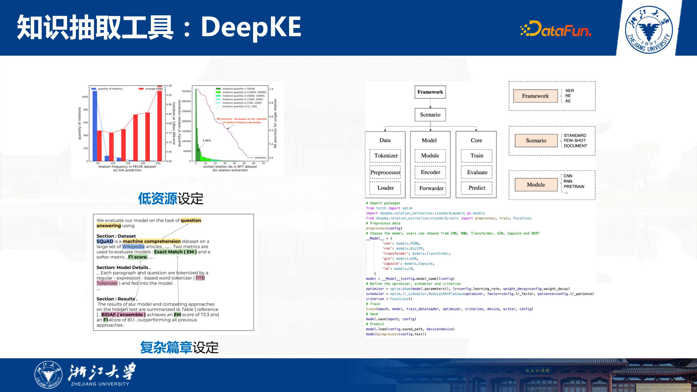Click the 'avarage hit@1' legend entry
The height and width of the screenshot is (392, 697).
151,89
